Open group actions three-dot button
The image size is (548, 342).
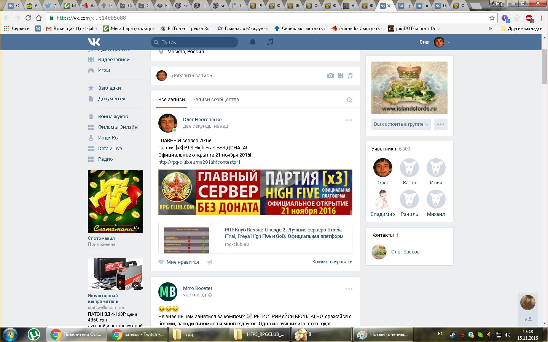click(441, 124)
